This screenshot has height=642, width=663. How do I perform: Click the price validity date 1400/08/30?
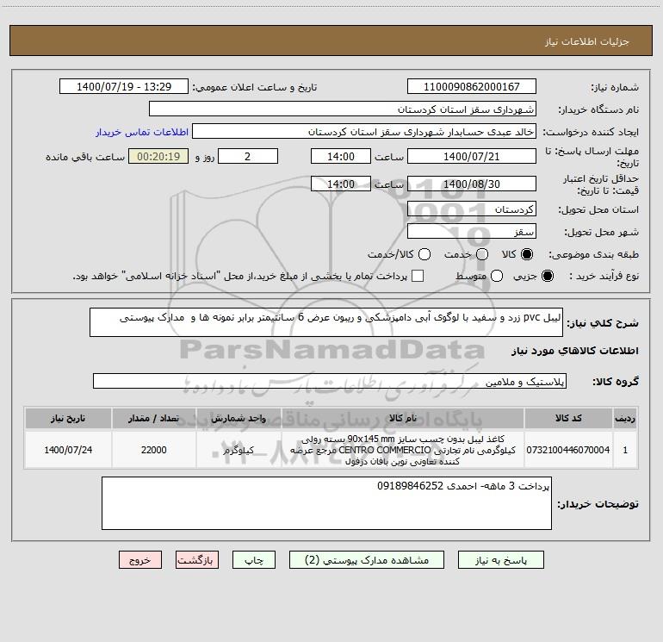click(472, 184)
